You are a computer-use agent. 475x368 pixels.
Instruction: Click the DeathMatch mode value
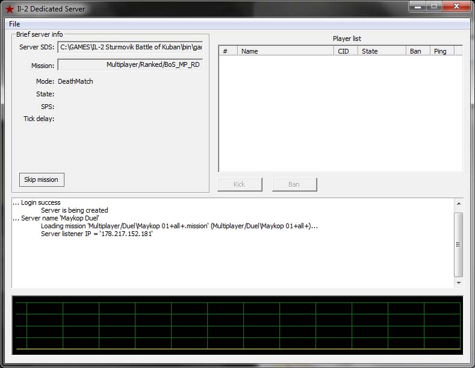[75, 81]
